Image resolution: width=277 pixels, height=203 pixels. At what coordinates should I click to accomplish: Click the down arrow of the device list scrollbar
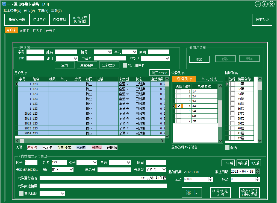(220, 141)
